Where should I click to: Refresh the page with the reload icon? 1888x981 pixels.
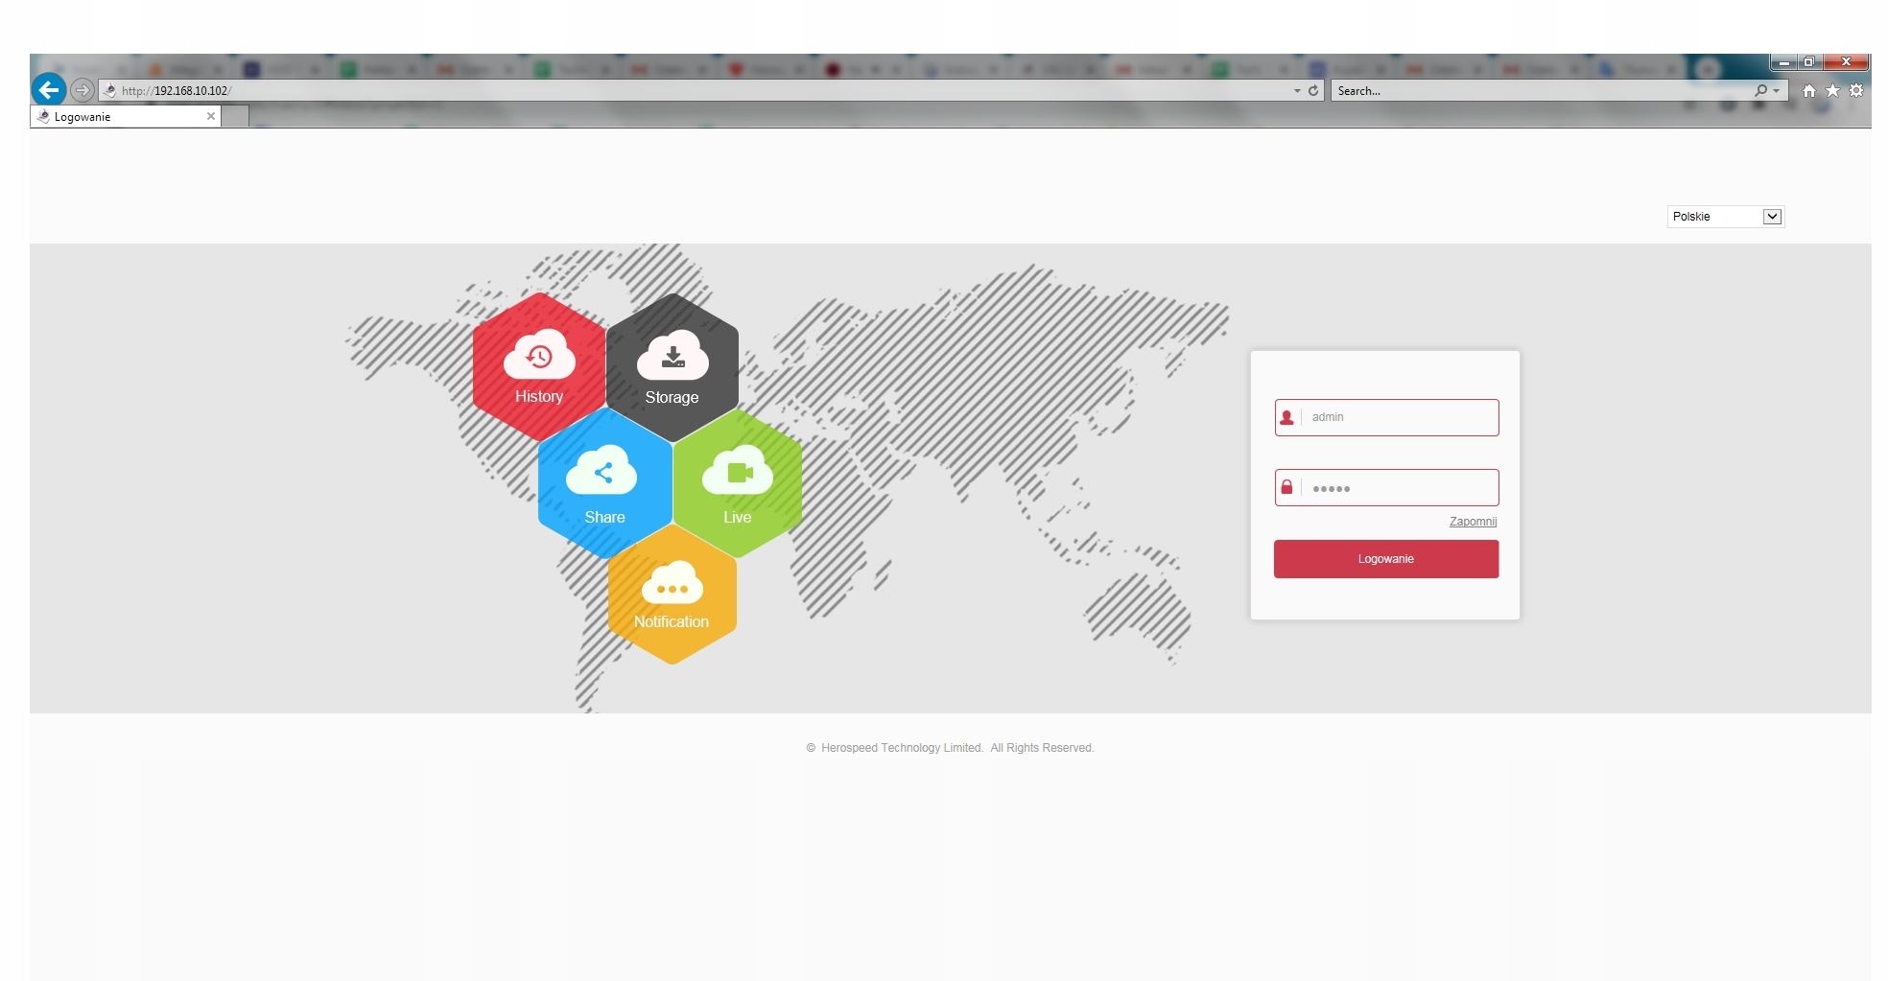point(1313,90)
